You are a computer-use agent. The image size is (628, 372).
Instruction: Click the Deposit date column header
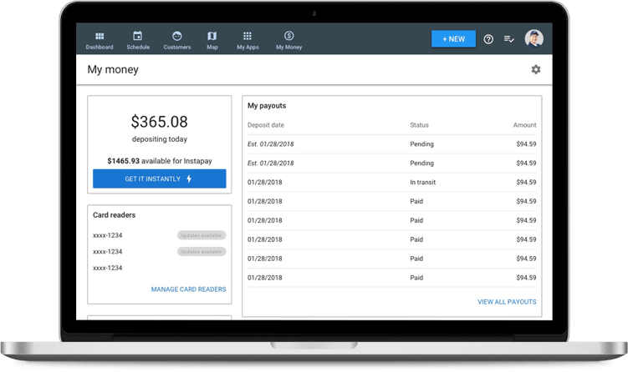(266, 125)
